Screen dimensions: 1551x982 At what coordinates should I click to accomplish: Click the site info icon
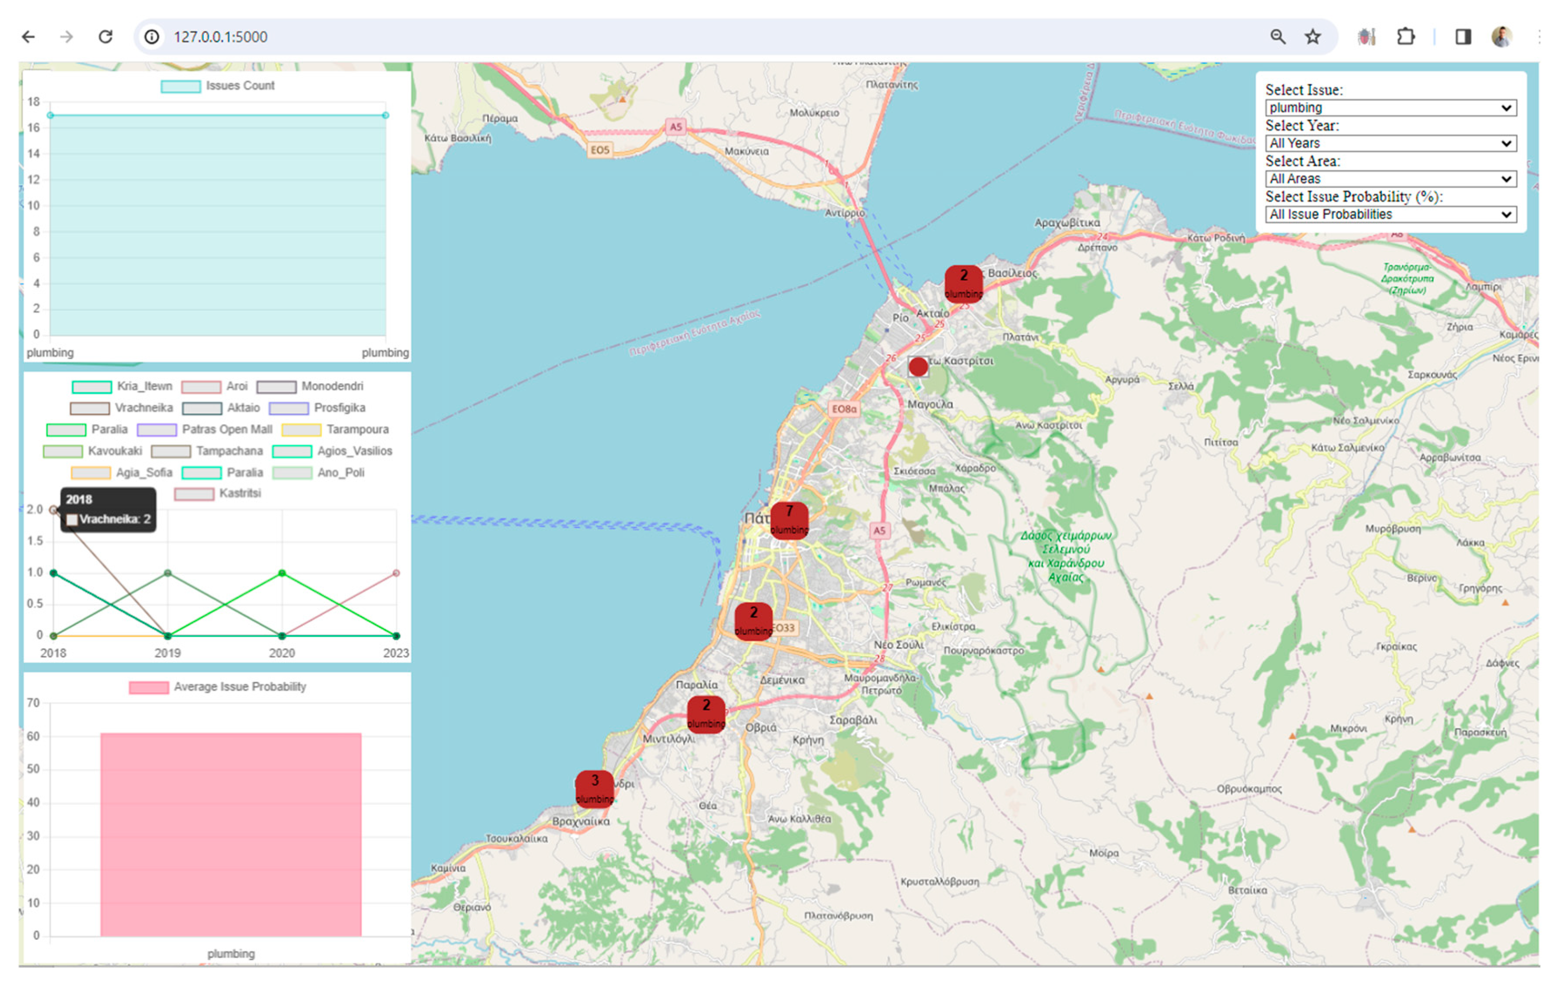coord(151,37)
